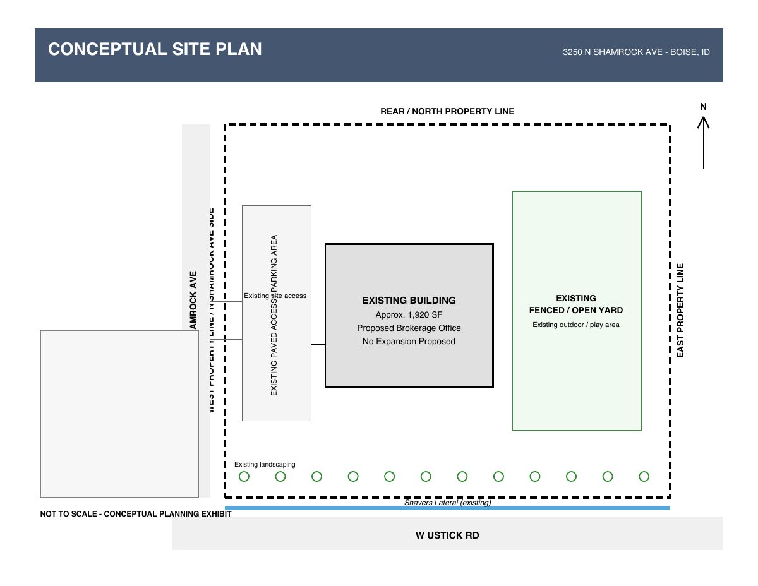Click the 'Shavers Lateral (existing)' label
The image size is (758, 586).
click(x=448, y=503)
